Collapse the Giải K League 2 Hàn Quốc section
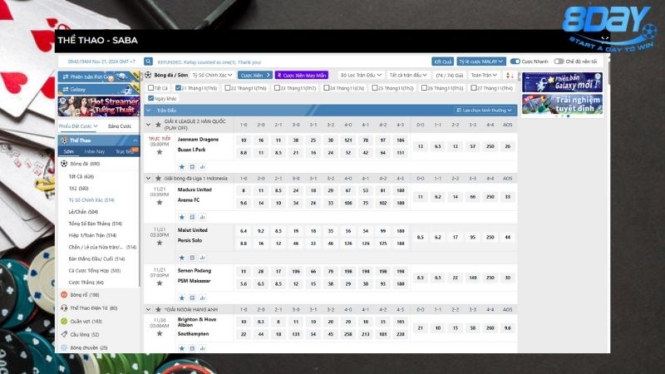Viewport: 665px width, 374px height. coord(149,125)
